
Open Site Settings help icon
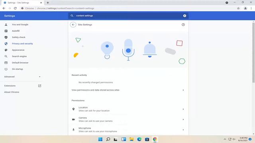click(183, 25)
